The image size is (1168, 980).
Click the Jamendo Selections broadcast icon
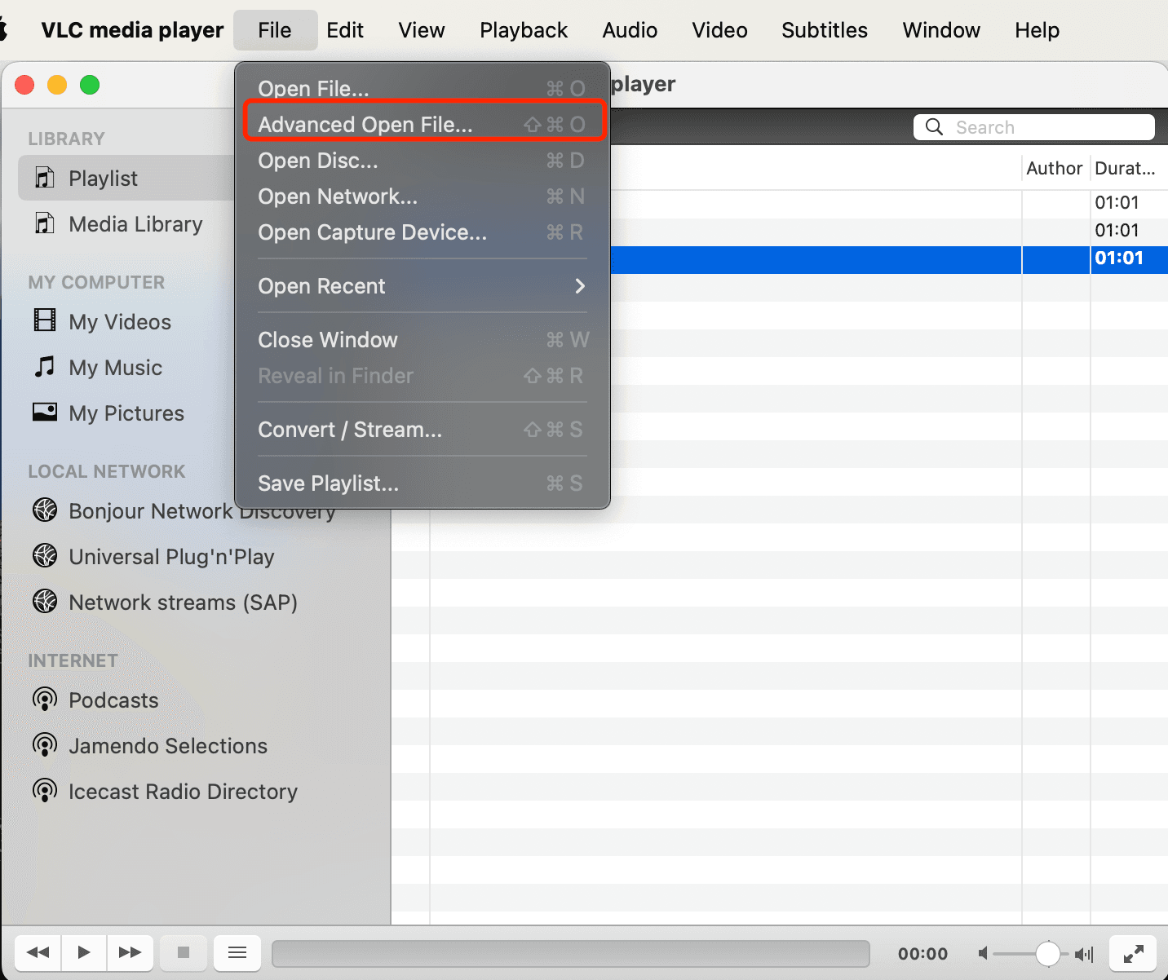tap(45, 745)
